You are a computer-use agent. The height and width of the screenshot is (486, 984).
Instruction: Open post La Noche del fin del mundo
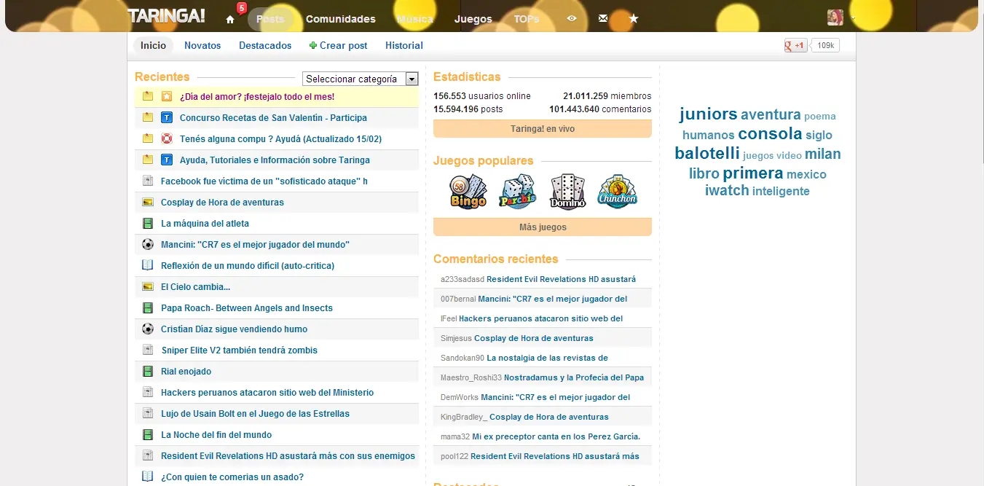coord(216,434)
